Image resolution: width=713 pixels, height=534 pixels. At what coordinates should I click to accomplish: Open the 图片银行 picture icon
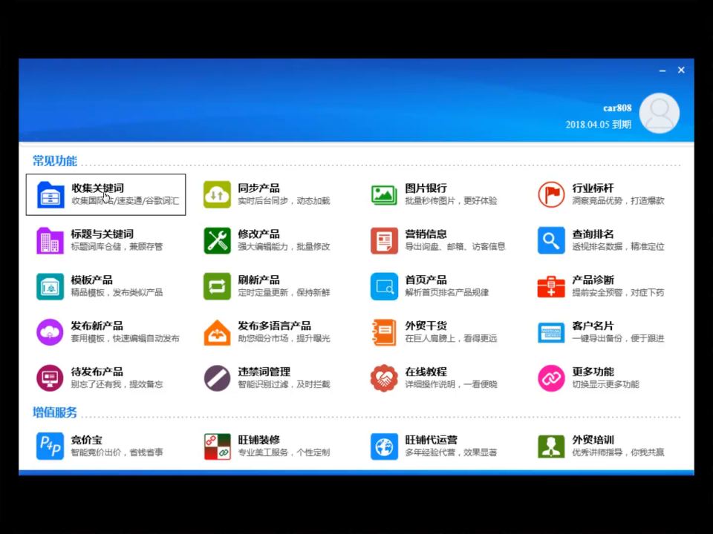pos(384,194)
